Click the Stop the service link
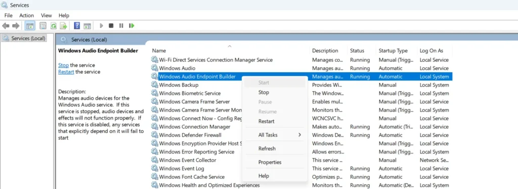 point(63,65)
